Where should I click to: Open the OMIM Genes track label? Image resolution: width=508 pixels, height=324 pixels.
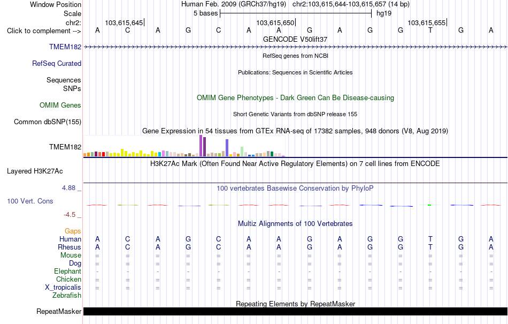60,105
